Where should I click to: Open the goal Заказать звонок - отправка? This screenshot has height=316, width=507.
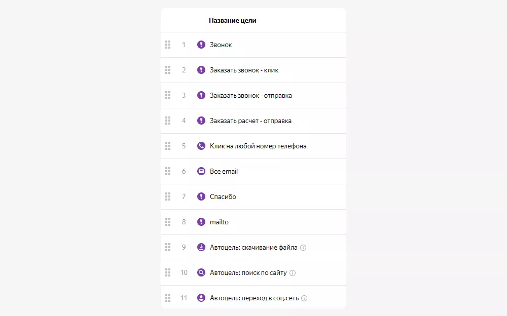click(x=250, y=95)
